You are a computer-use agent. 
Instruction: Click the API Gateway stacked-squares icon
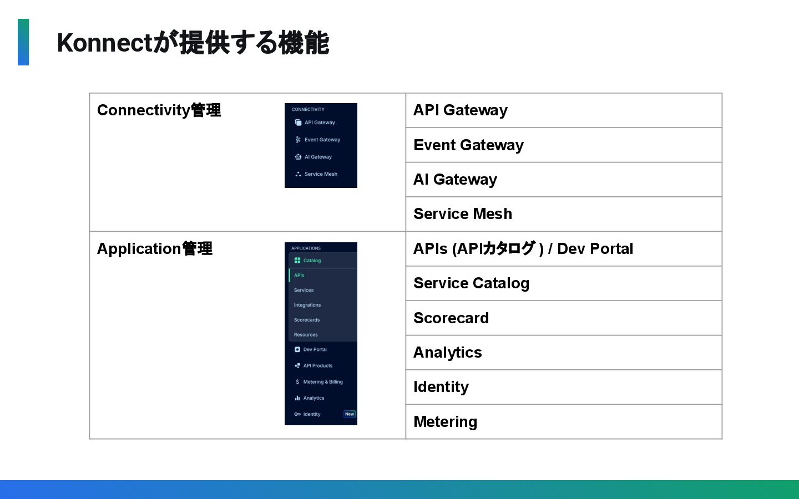(298, 123)
